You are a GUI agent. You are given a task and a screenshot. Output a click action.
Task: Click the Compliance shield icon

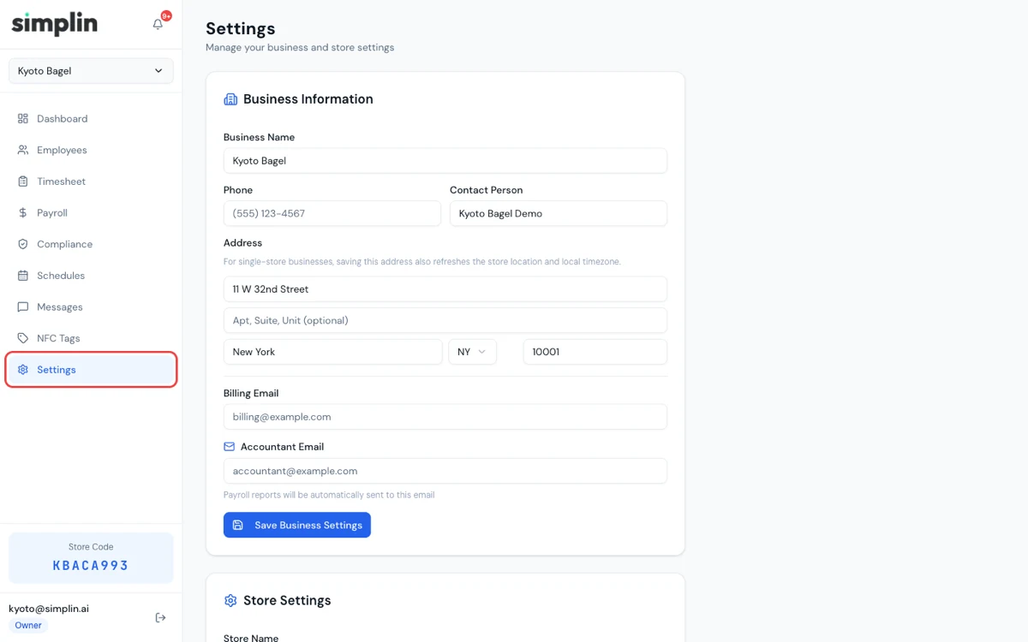pos(23,244)
